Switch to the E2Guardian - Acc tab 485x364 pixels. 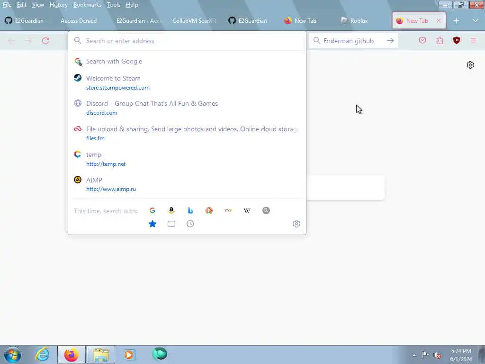tap(138, 21)
